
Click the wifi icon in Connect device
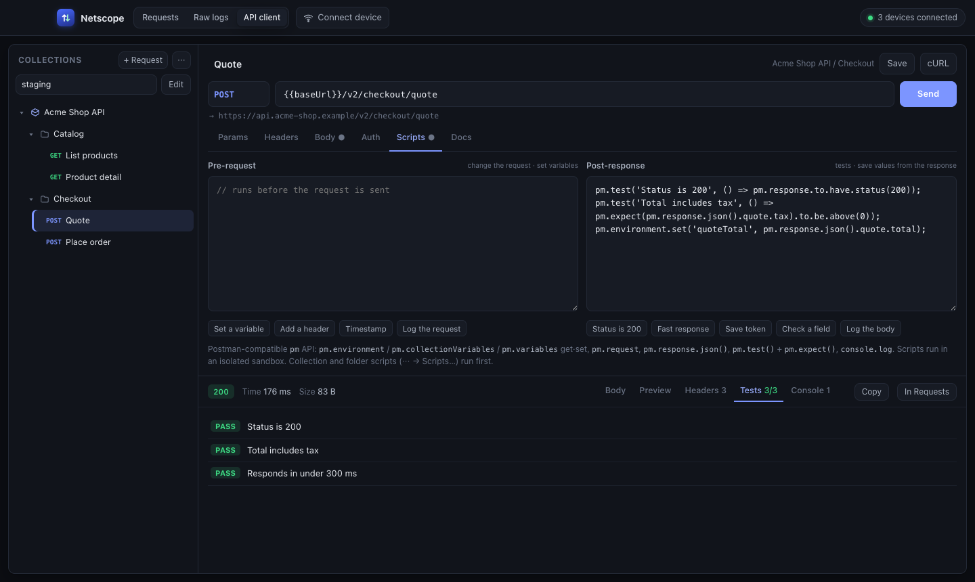click(308, 18)
